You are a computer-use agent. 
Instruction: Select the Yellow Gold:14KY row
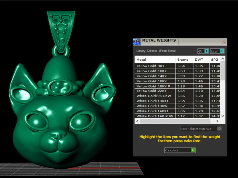(178, 76)
